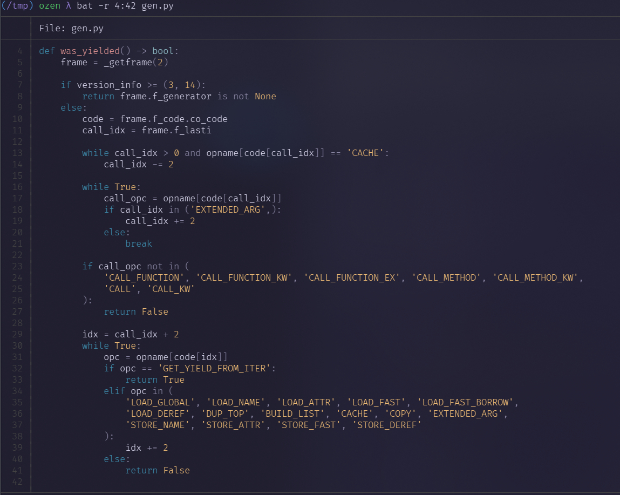This screenshot has height=495, width=620.
Task: Click the gen.py argument in the command line
Action: click(158, 6)
